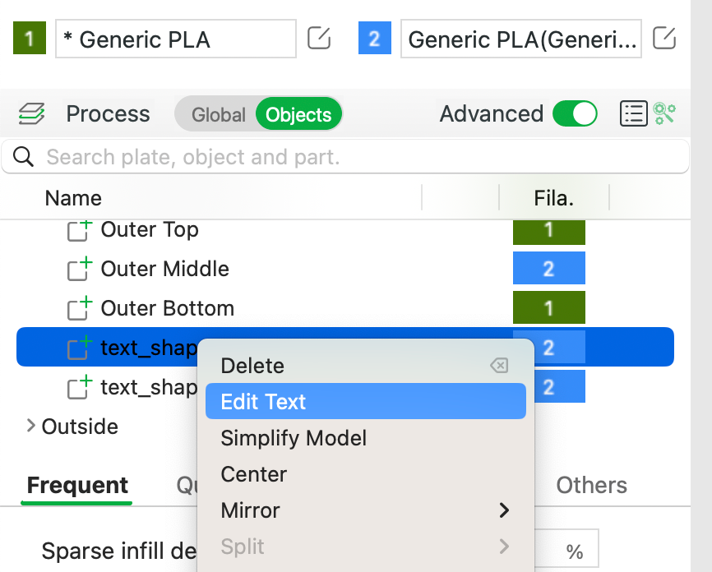Click Outer Bottom filament 1 color swatch
712x572 pixels.
pyautogui.click(x=549, y=307)
